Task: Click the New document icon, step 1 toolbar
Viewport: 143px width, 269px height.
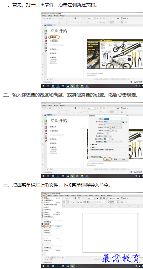Action: [x=43, y=18]
